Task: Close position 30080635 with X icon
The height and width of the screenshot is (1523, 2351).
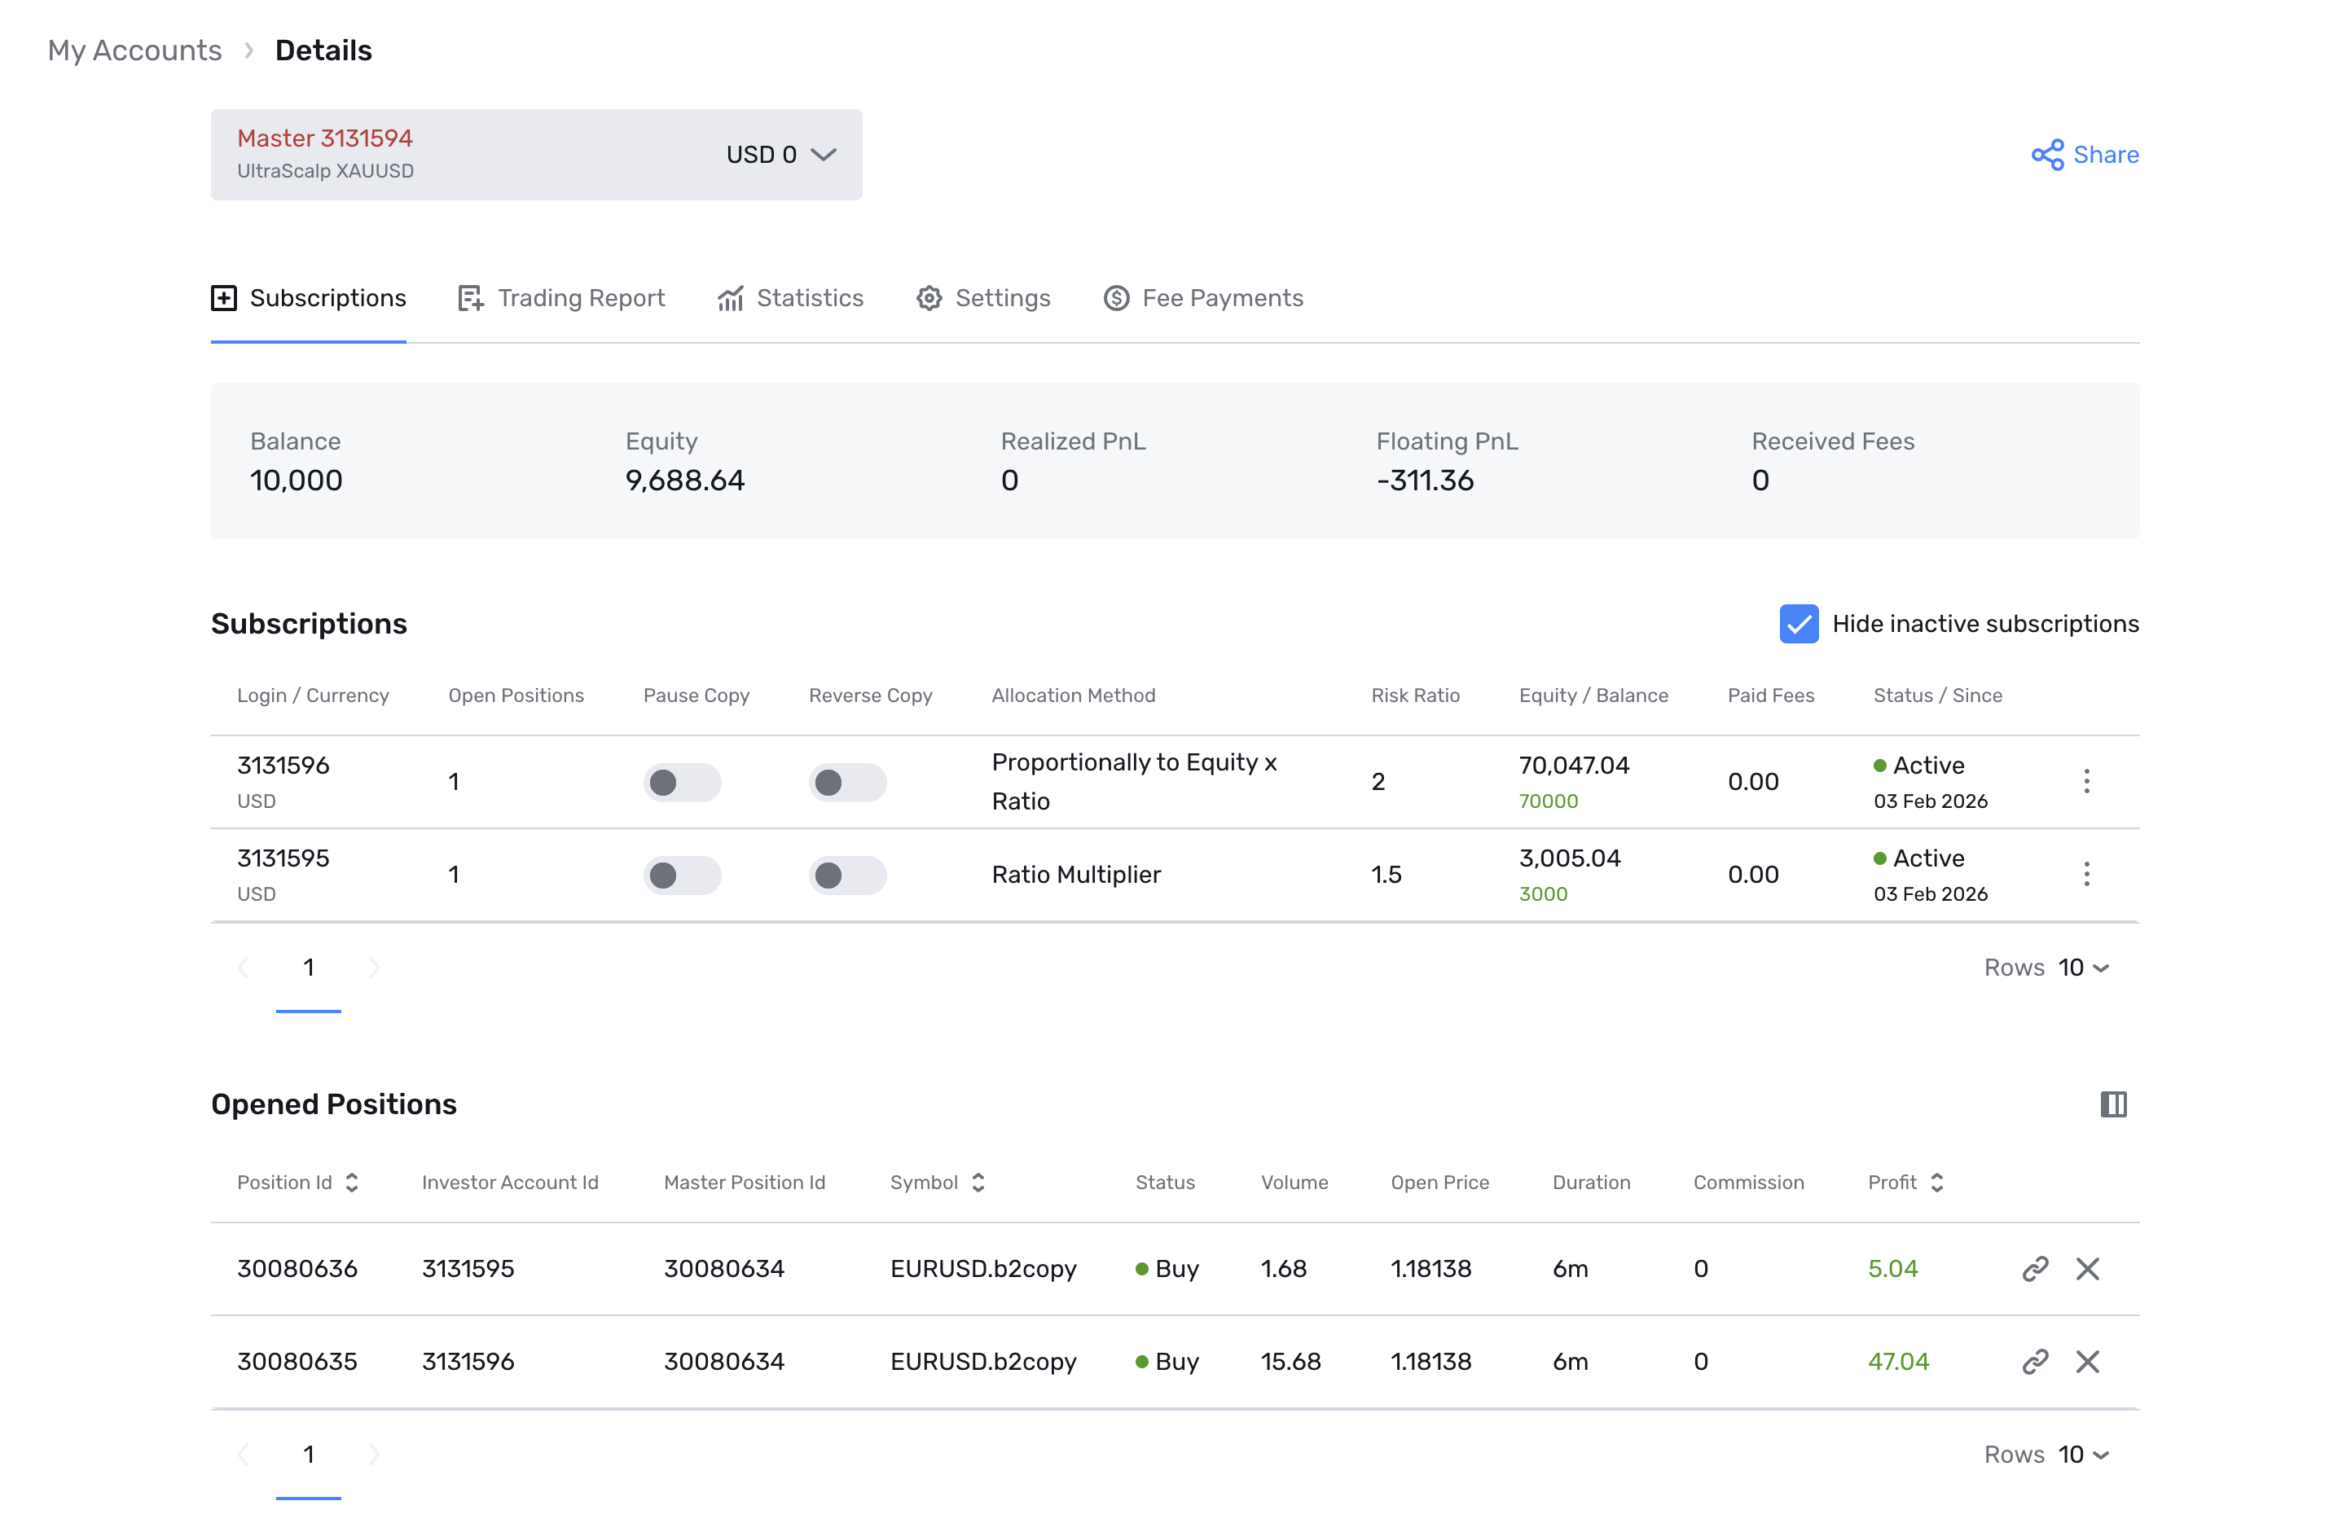Action: coord(2087,1362)
